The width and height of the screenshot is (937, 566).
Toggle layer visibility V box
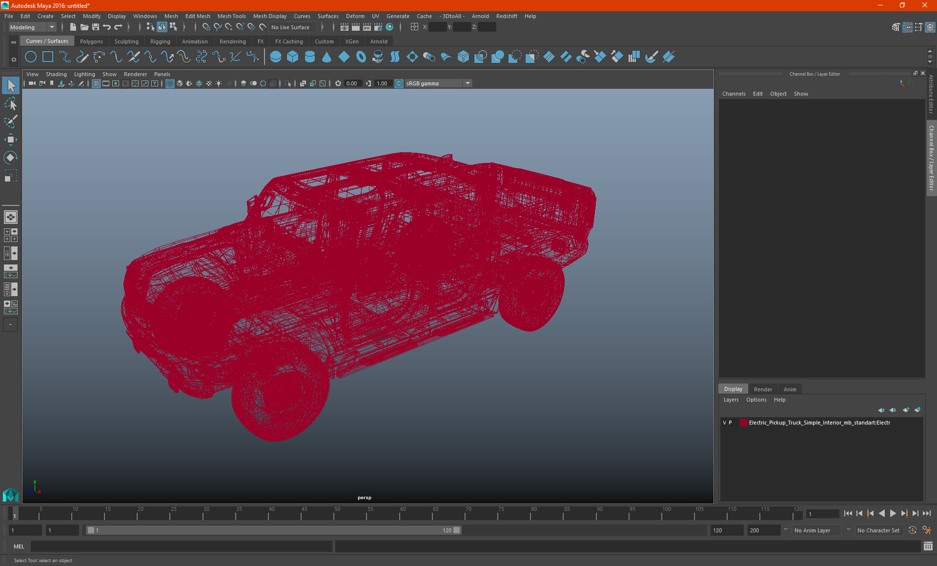724,423
